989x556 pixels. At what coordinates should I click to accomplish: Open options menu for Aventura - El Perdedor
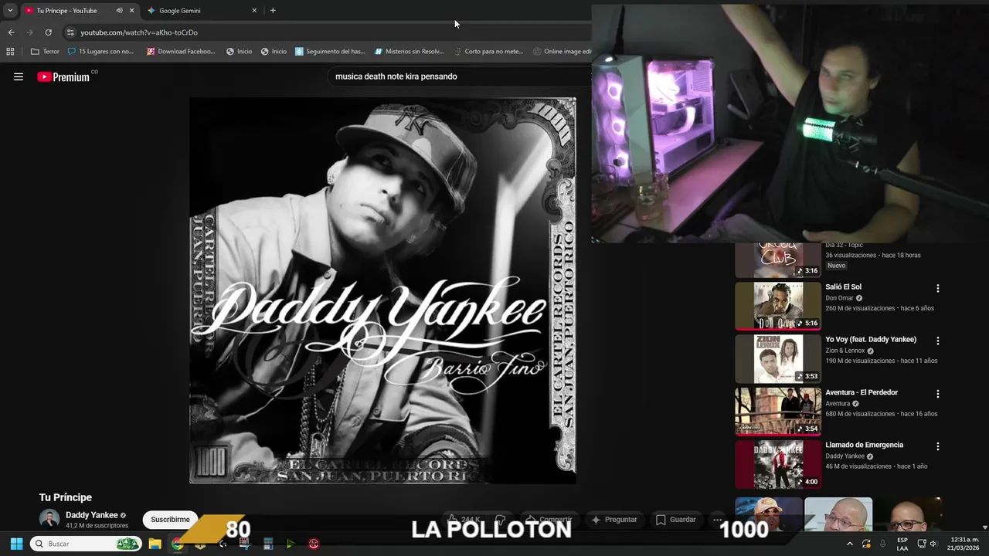coord(938,394)
